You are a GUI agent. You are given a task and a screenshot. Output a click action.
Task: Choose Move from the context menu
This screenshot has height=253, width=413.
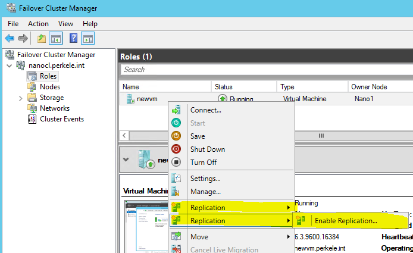coord(231,237)
